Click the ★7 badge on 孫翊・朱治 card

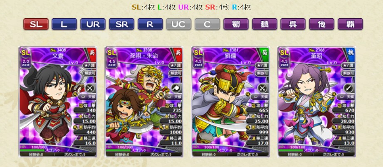175,66
